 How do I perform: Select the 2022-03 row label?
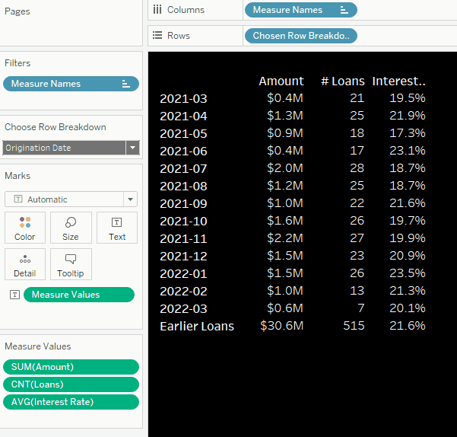[x=183, y=308]
